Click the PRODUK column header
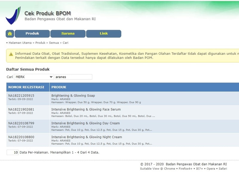Viewport: 239px width, 175px height. 144,87
